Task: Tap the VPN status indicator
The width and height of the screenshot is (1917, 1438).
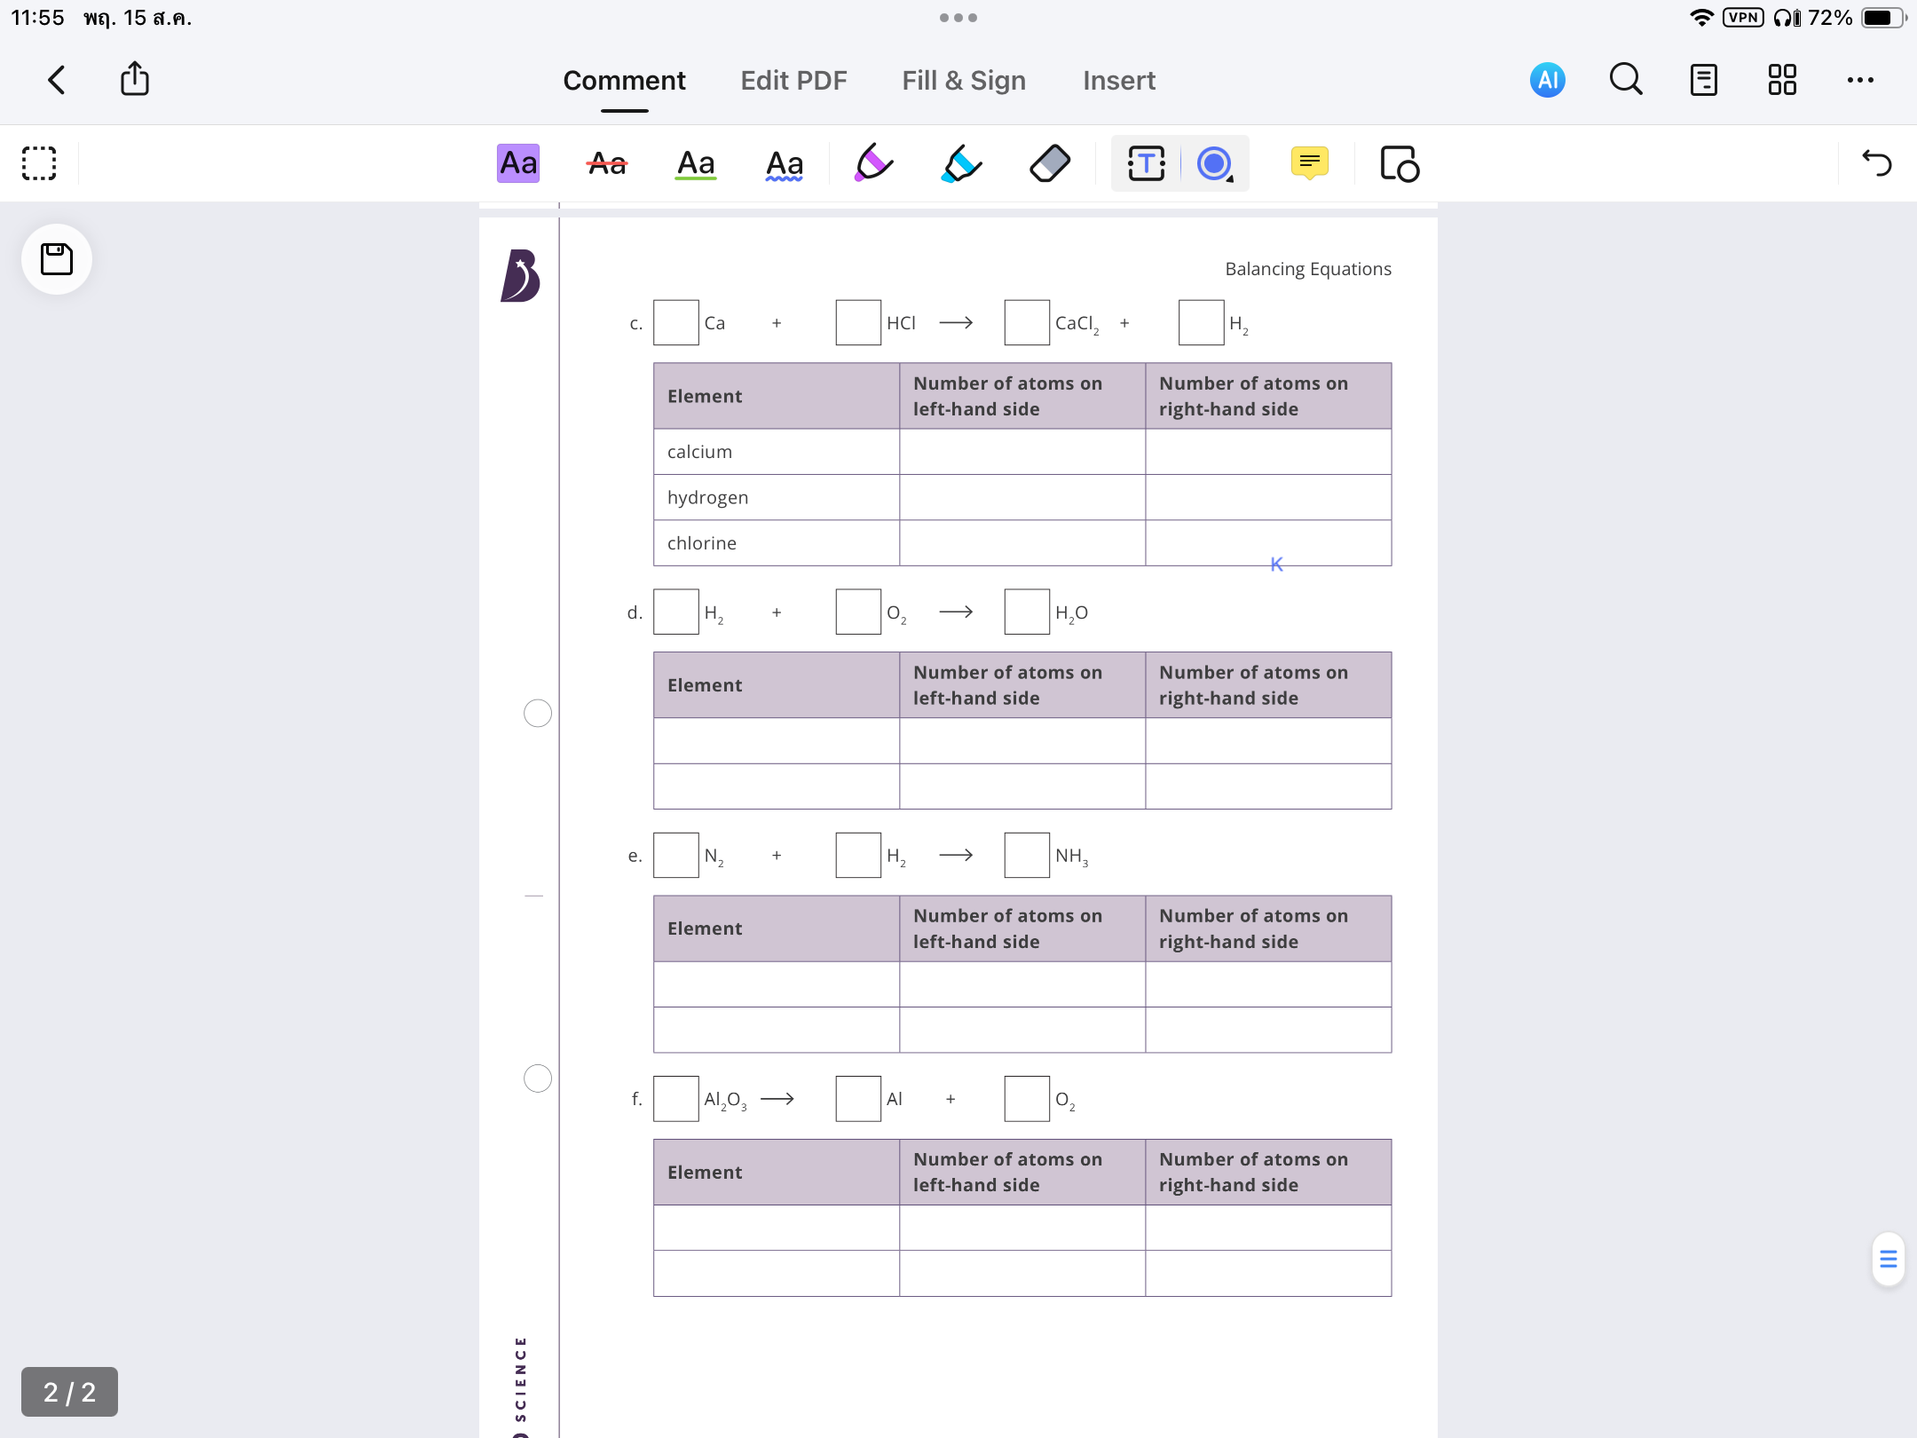Action: click(1743, 18)
